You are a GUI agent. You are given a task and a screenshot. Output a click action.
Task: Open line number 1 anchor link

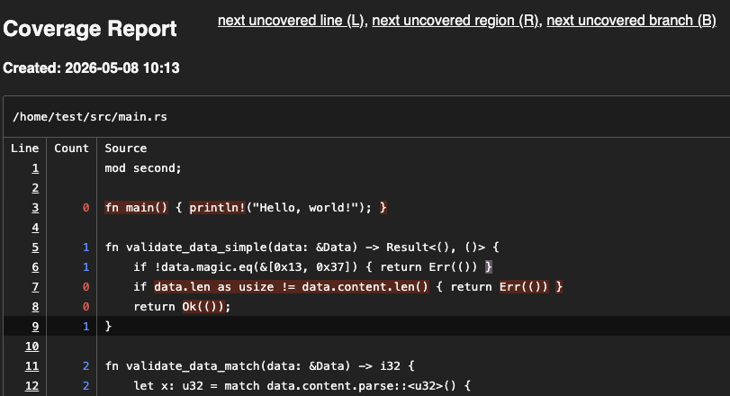35,168
